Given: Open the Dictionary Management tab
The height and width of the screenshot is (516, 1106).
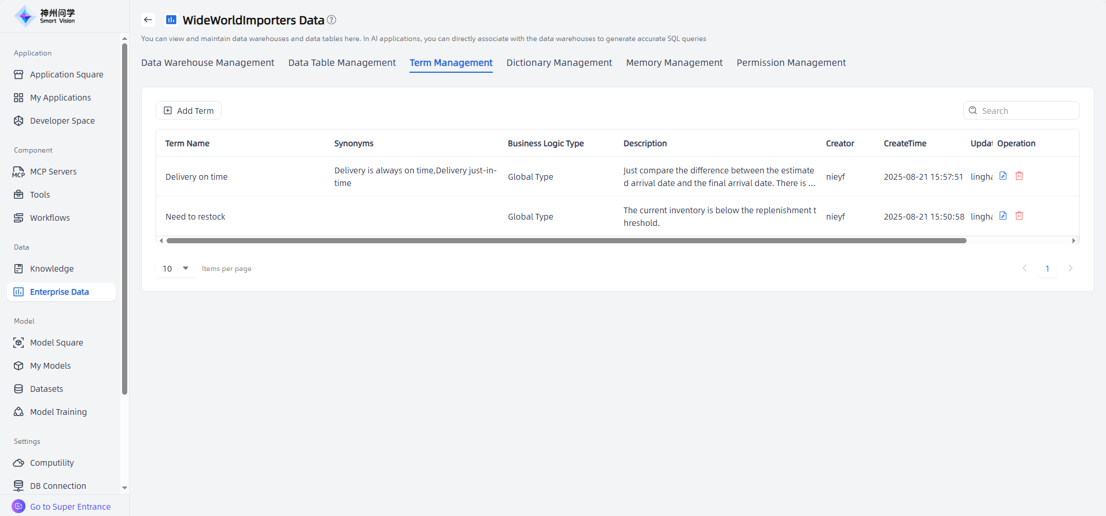Looking at the screenshot, I should point(559,63).
